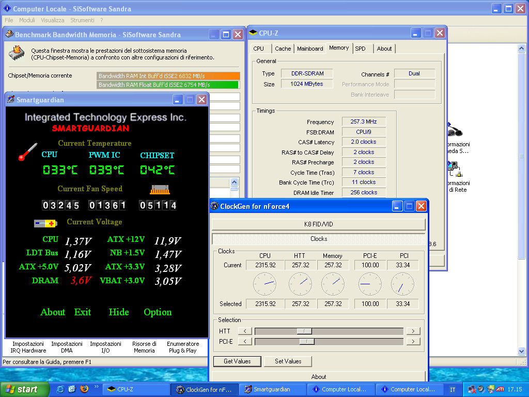Screen dimensions: 529x397
Task: Open Firefox from quick launch
Action: coord(84,389)
